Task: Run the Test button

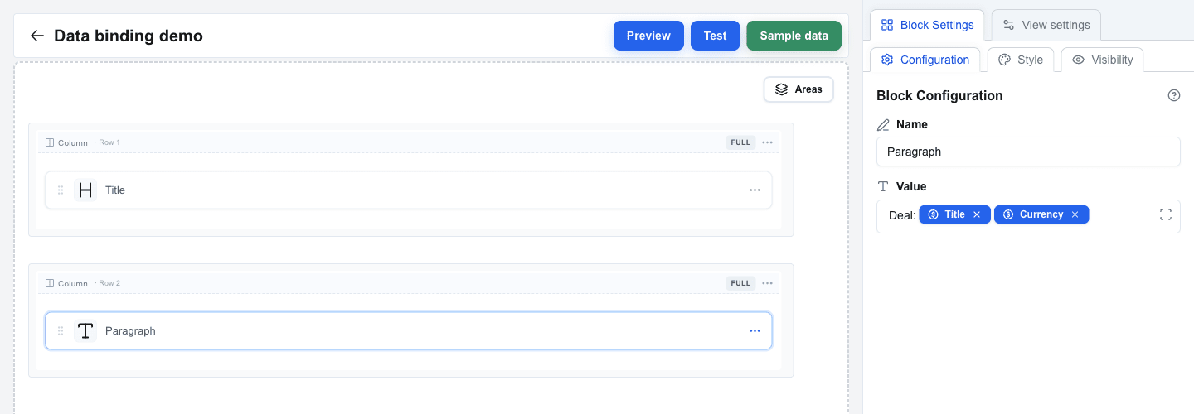Action: [x=715, y=36]
